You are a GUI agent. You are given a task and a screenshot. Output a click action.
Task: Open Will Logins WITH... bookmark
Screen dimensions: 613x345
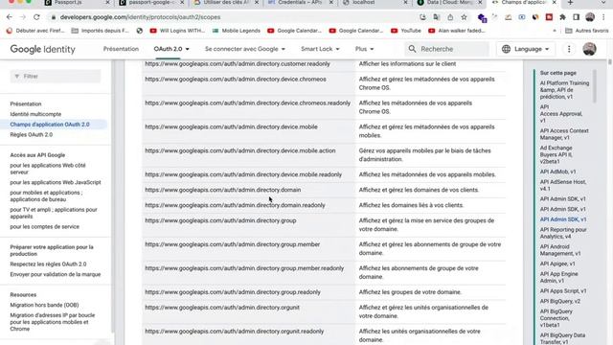(x=177, y=31)
